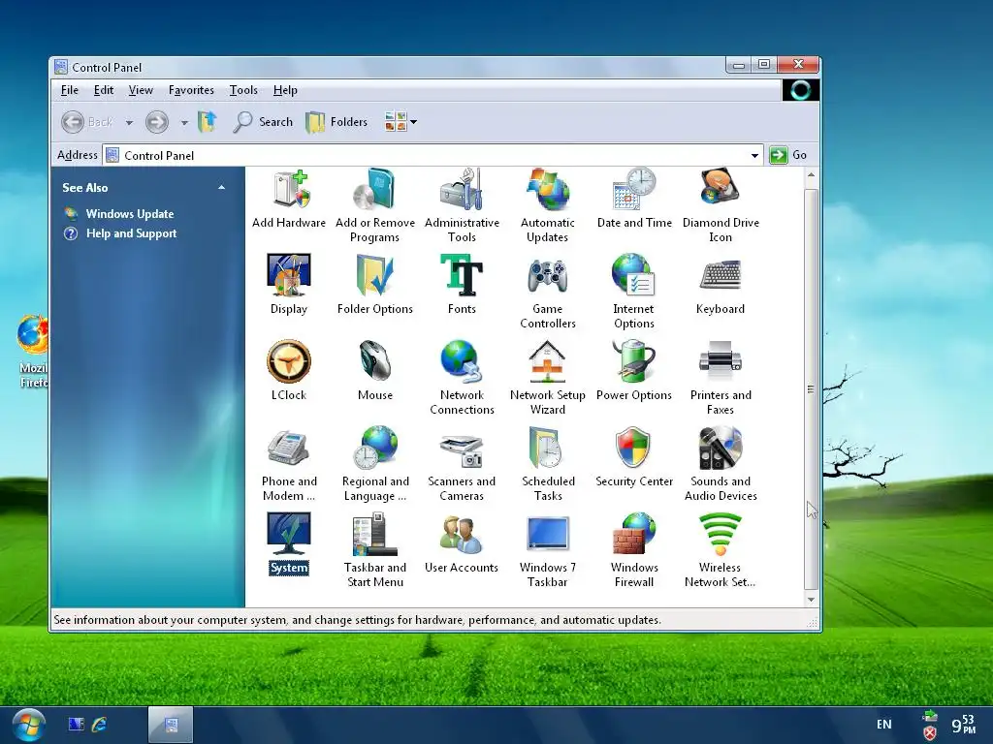
Task: Click the taskbar clock
Action: coord(963,725)
